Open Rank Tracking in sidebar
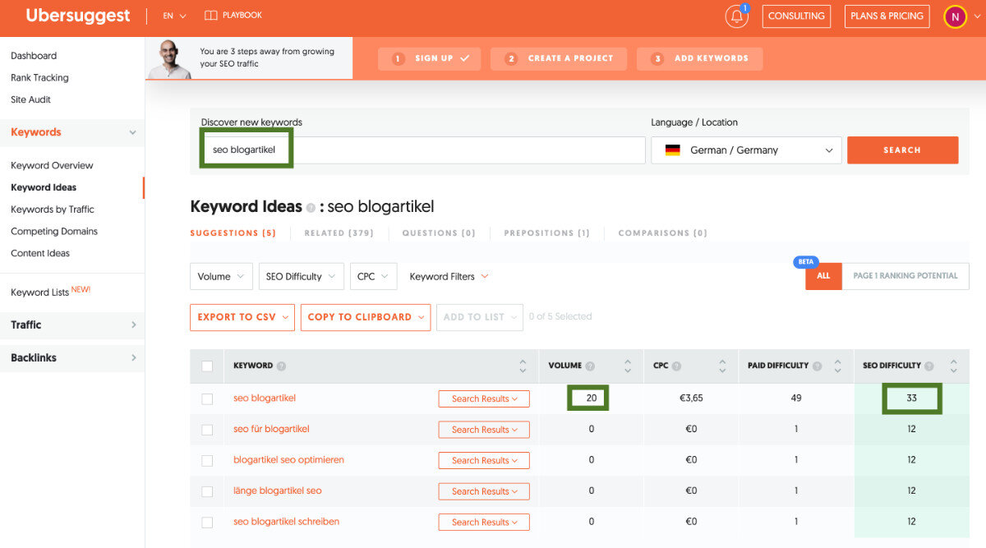The height and width of the screenshot is (548, 986). point(39,78)
